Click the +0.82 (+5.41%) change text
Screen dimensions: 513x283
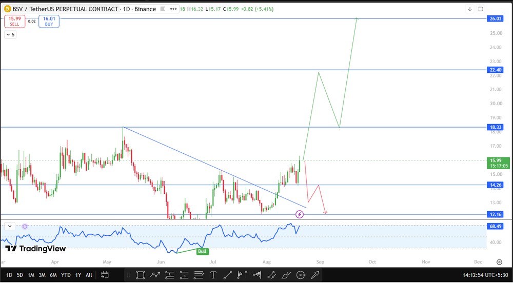point(257,9)
